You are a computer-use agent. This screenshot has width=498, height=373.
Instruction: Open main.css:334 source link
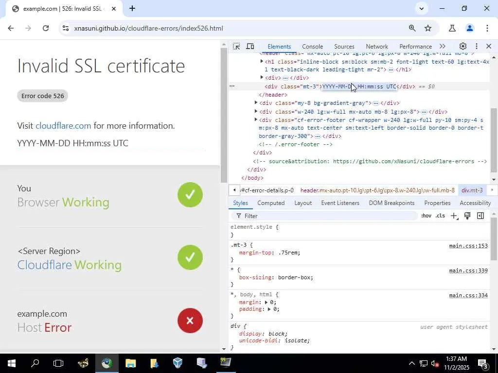point(468,295)
